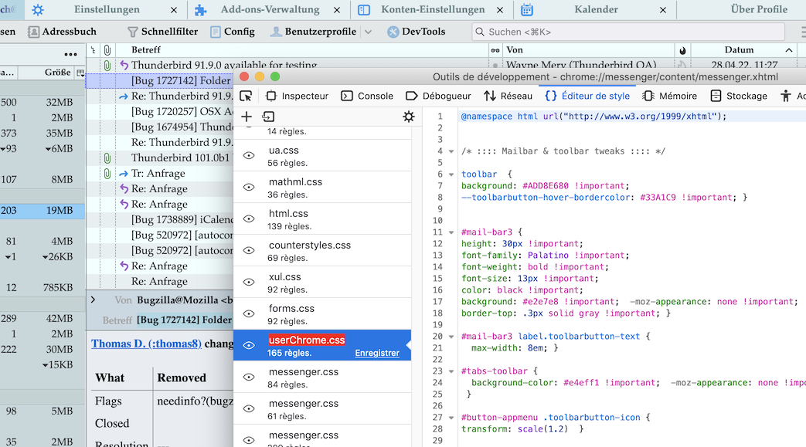This screenshot has height=447, width=806.
Task: Click Enregistrer to save userChrome.css
Action: pyautogui.click(x=377, y=353)
